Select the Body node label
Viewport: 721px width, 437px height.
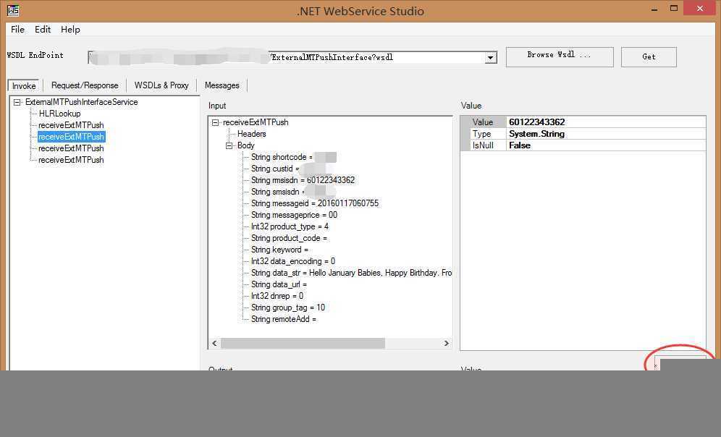(246, 145)
